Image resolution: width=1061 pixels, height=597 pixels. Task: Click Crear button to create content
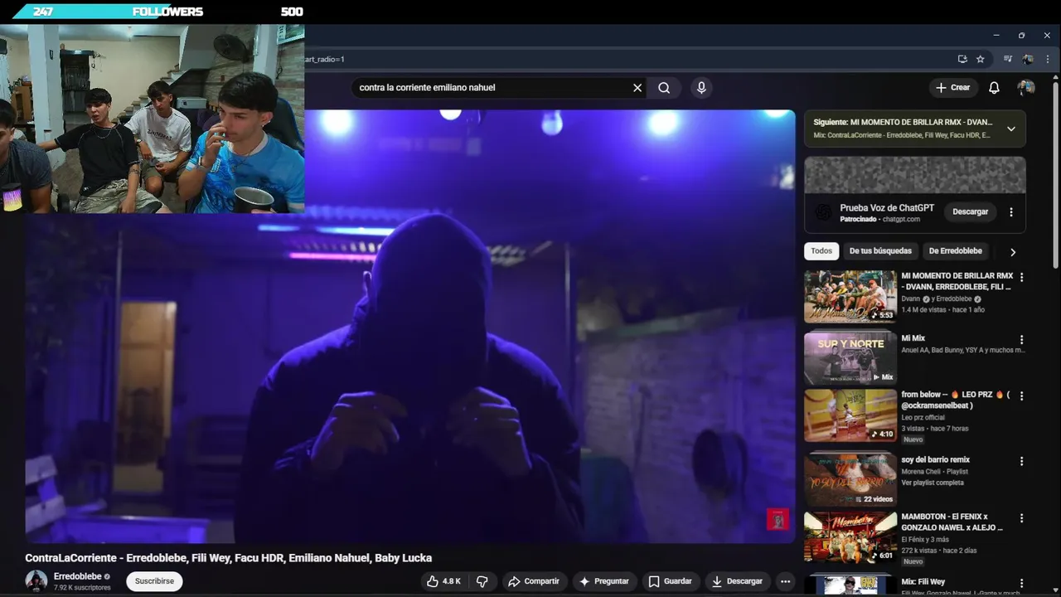(x=952, y=88)
